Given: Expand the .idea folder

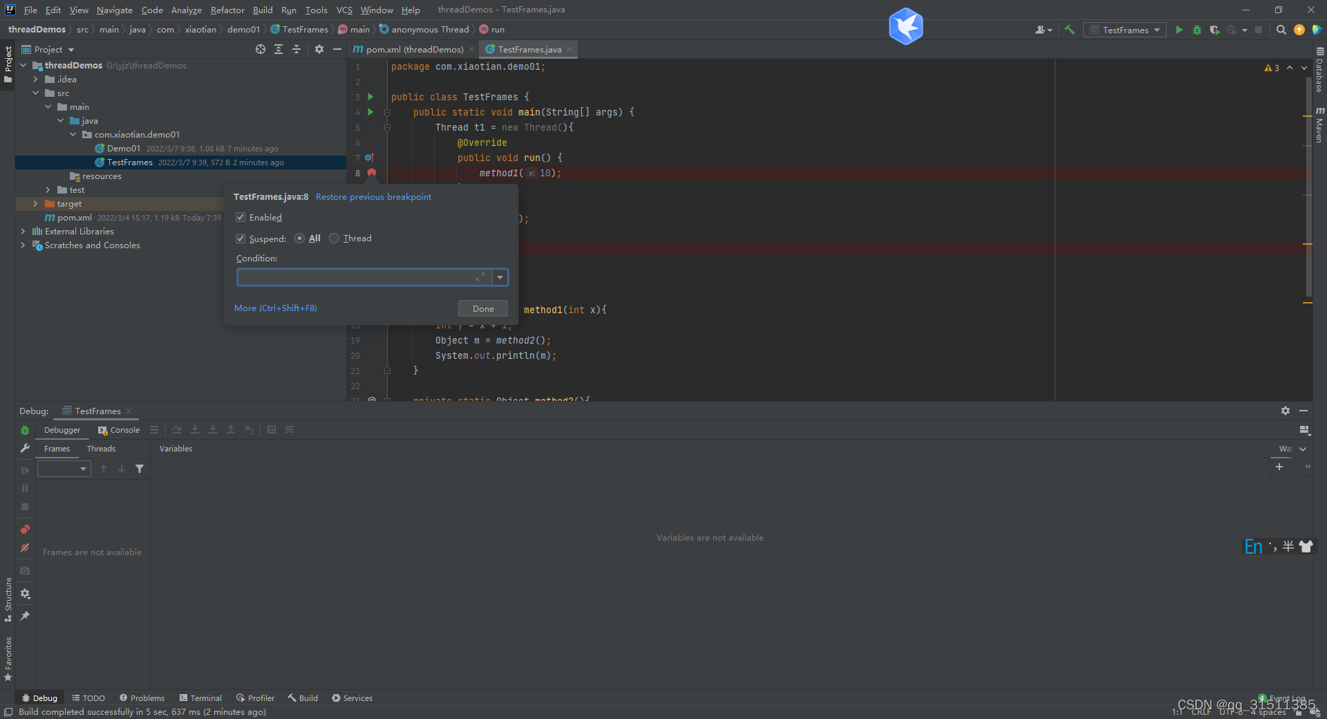Looking at the screenshot, I should coord(36,80).
